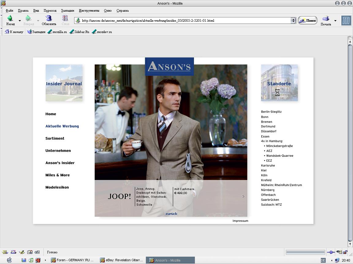Open the Вид menu
The width and height of the screenshot is (353, 264).
coord(36,11)
